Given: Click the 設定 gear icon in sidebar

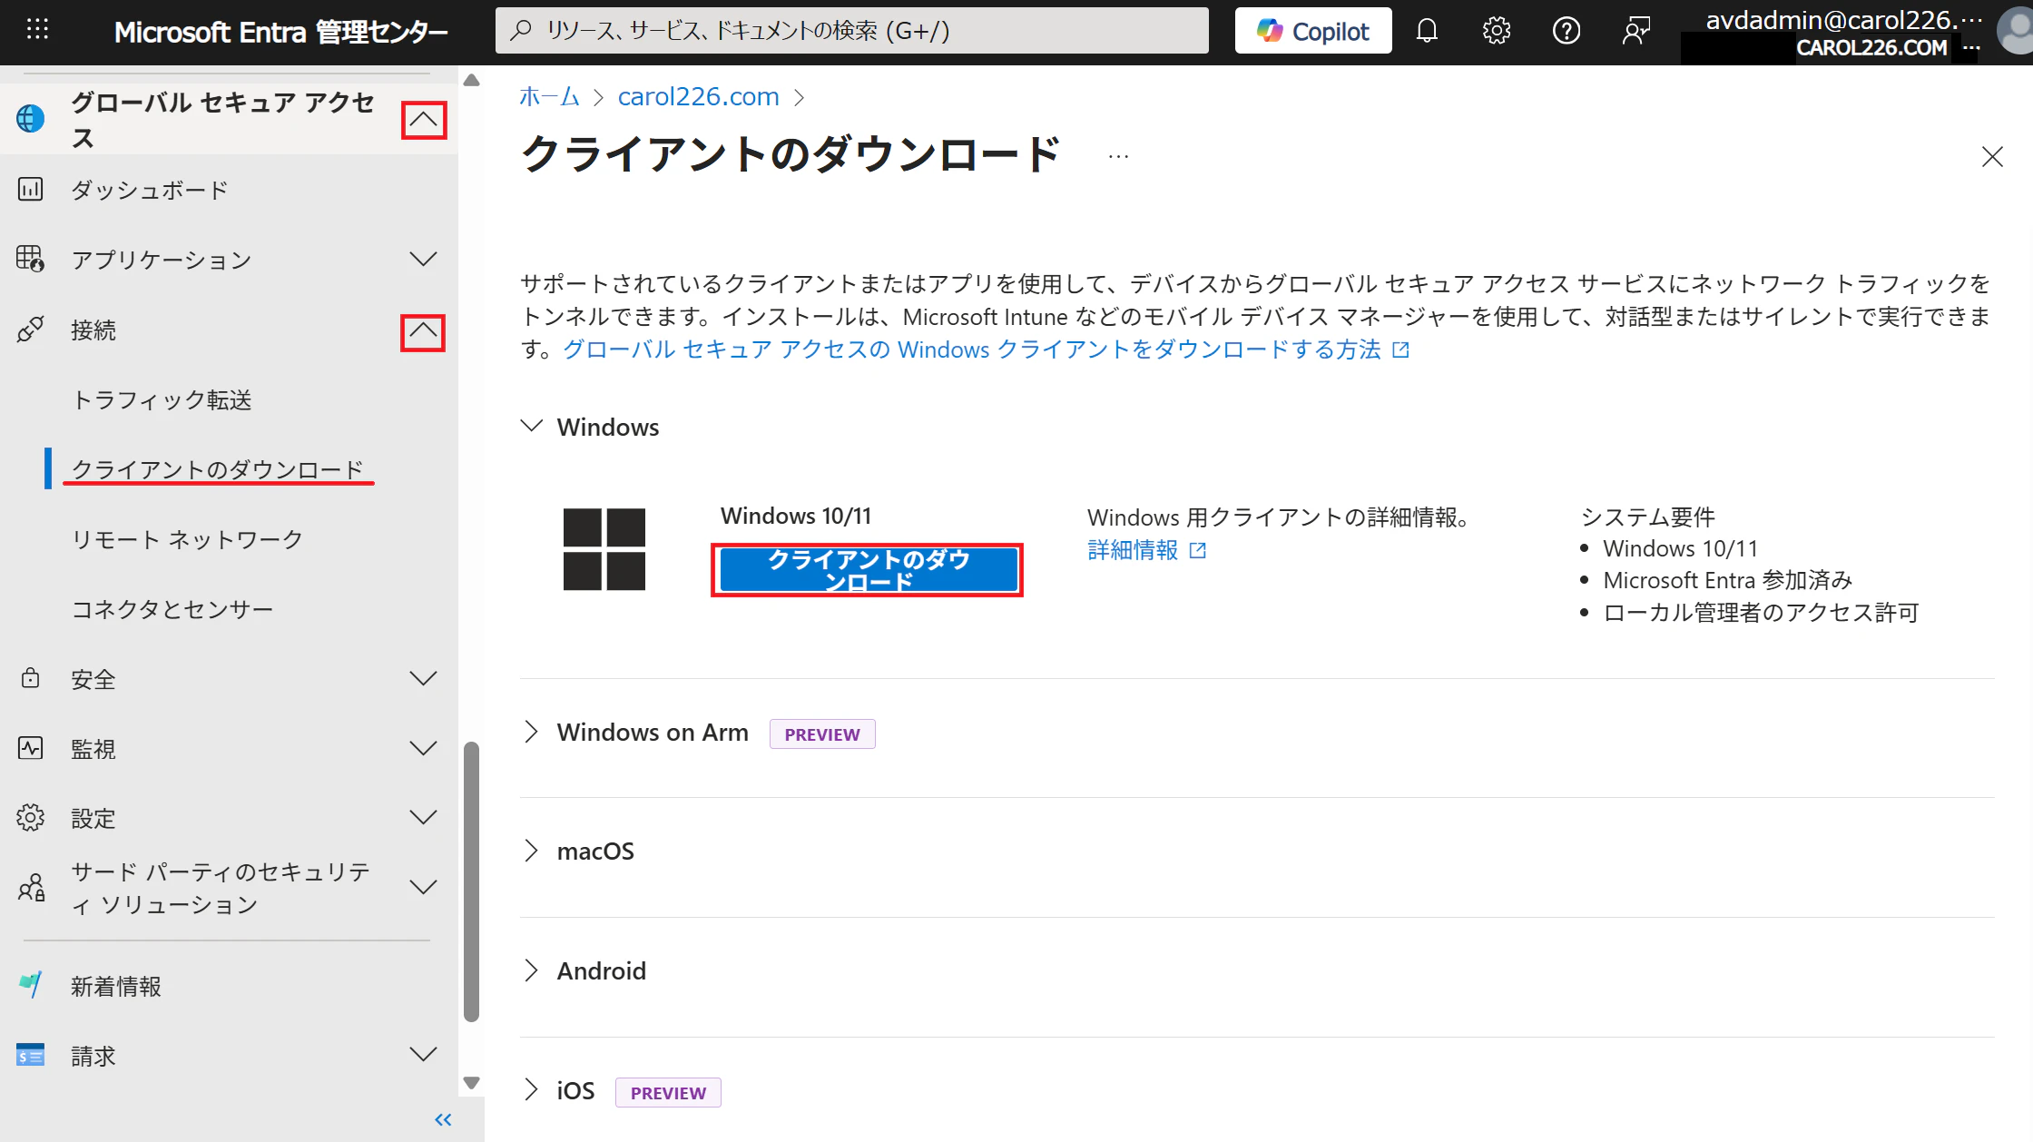Looking at the screenshot, I should tap(30, 818).
